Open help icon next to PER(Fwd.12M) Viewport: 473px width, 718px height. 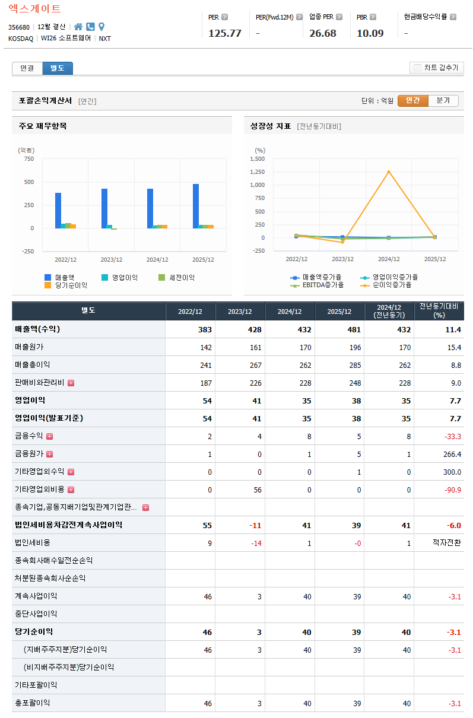299,17
